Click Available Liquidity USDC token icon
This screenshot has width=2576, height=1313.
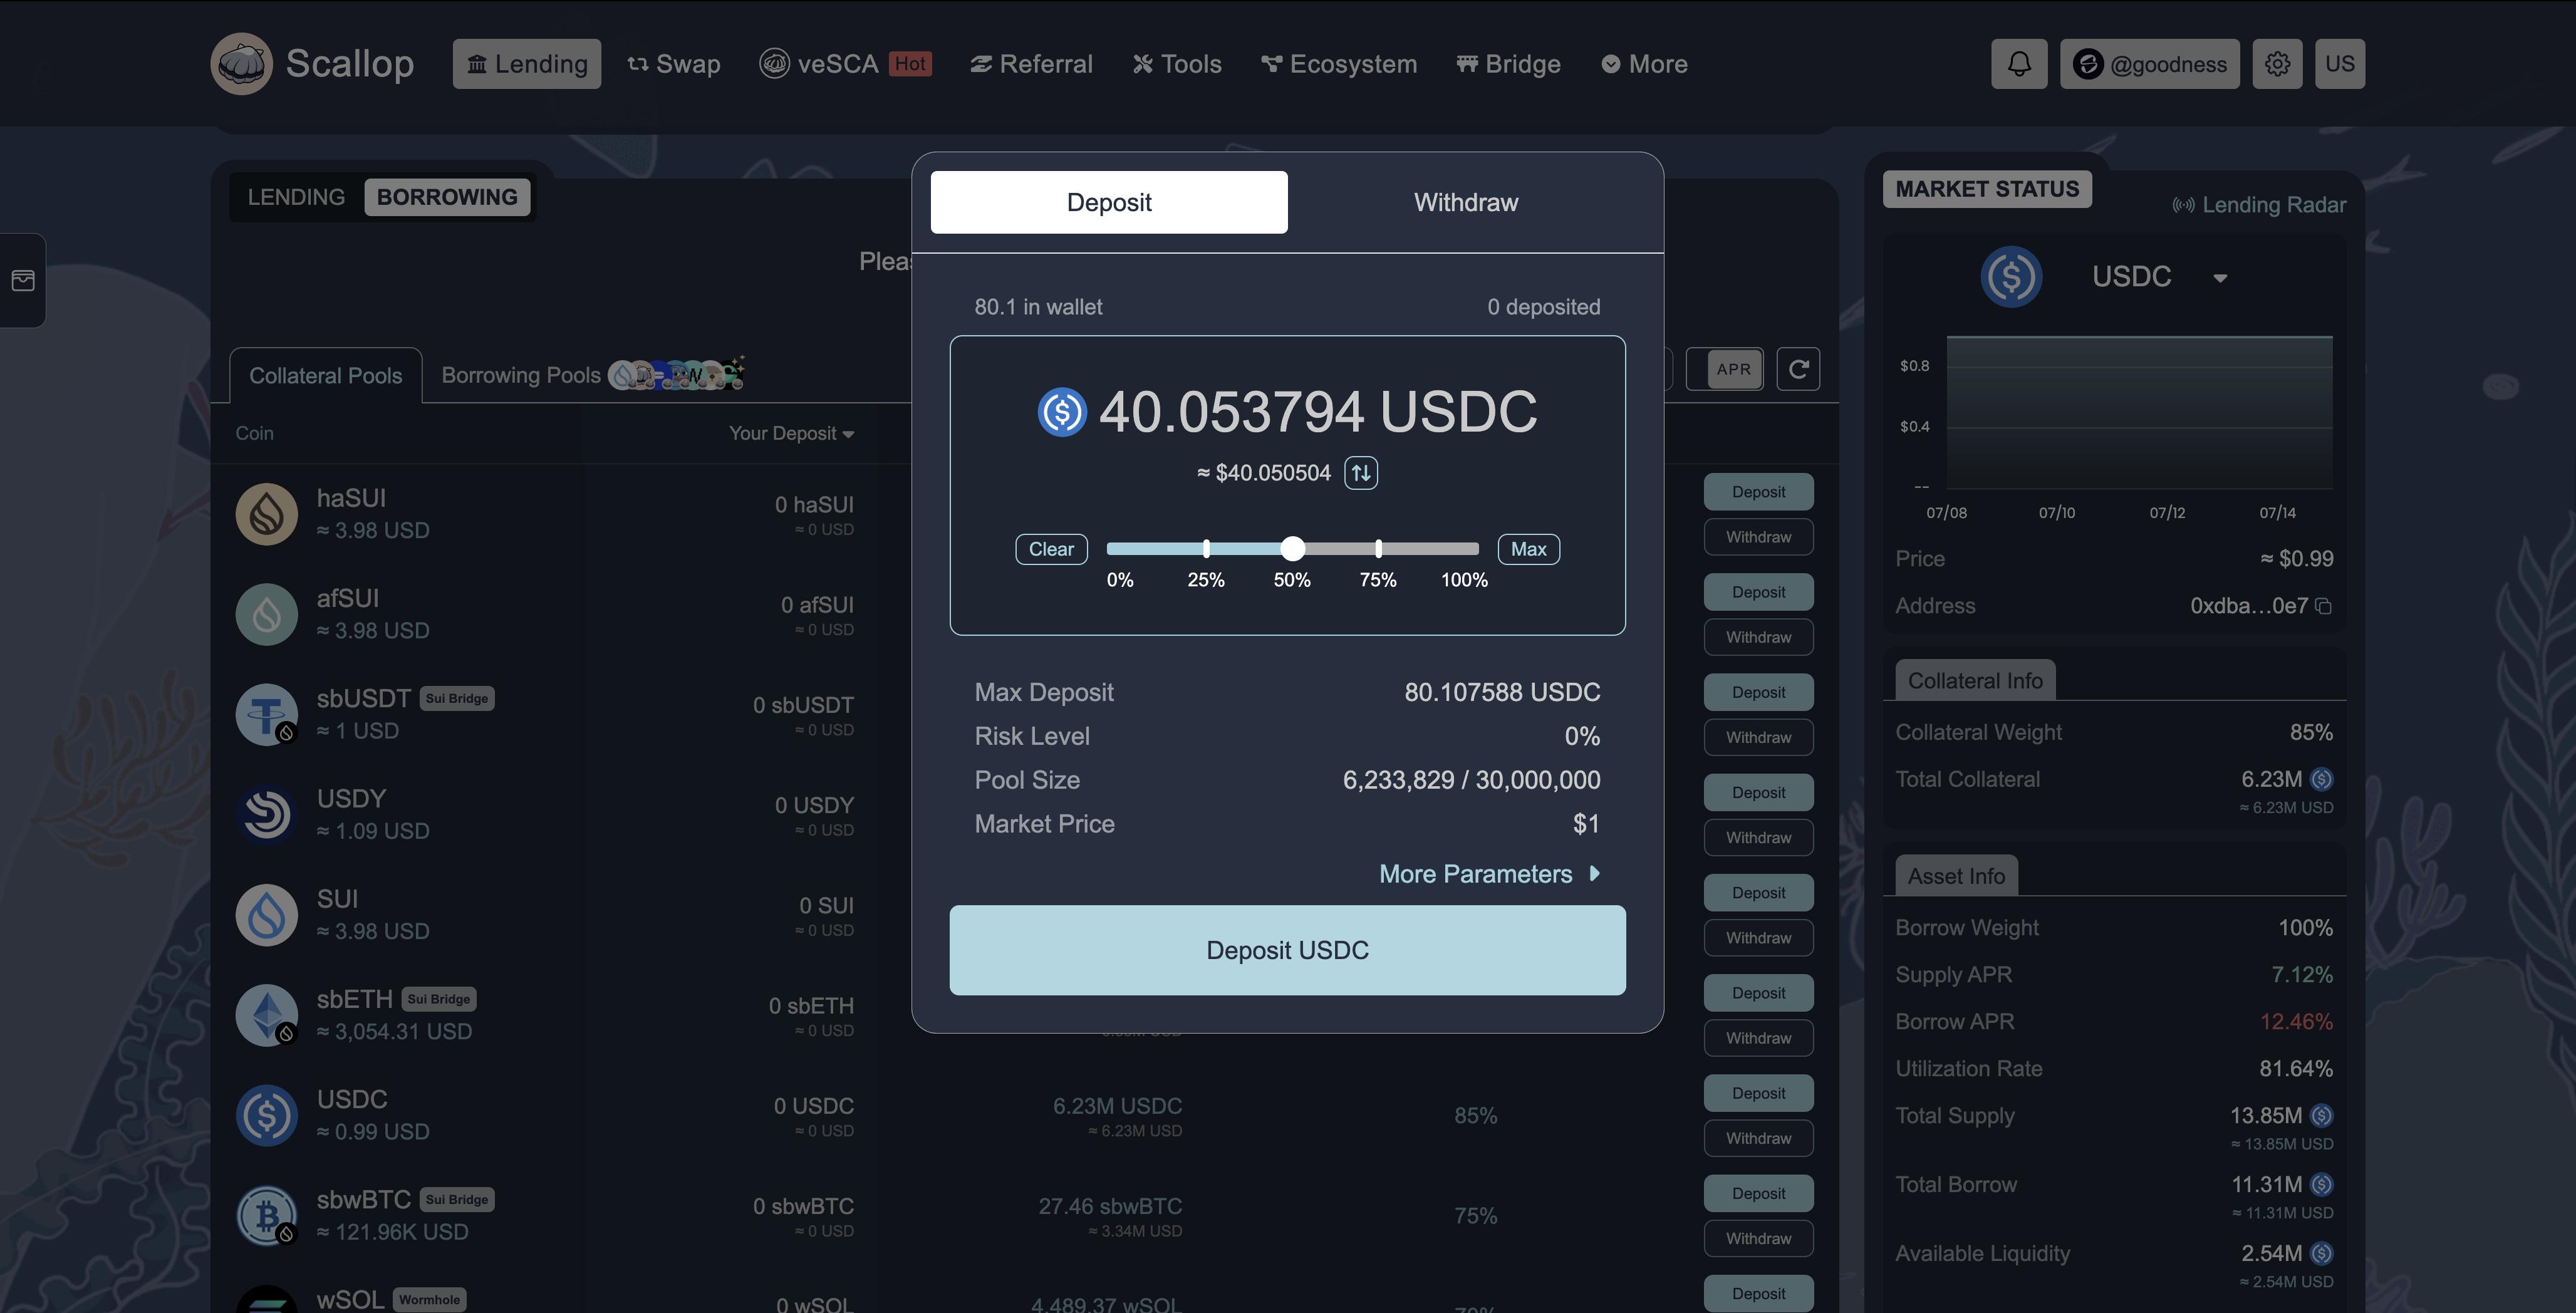pyautogui.click(x=2322, y=1253)
